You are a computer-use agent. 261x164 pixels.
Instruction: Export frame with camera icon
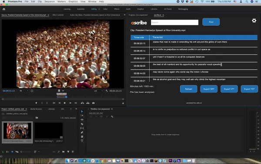tap(94, 103)
